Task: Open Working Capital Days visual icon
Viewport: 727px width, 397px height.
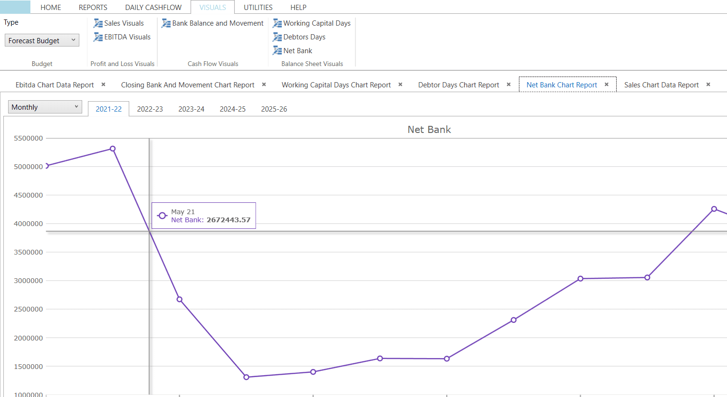Action: point(277,23)
